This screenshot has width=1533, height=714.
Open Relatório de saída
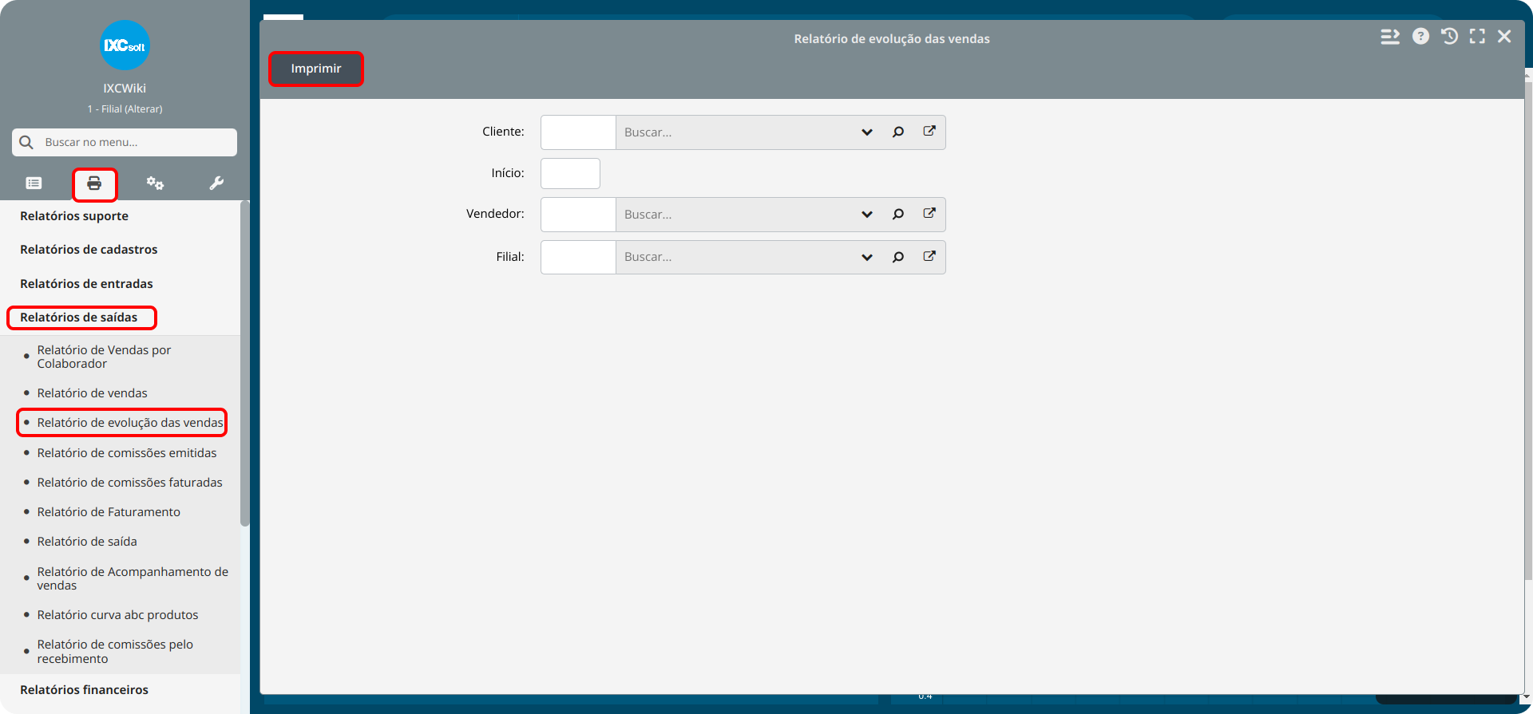[x=87, y=542]
